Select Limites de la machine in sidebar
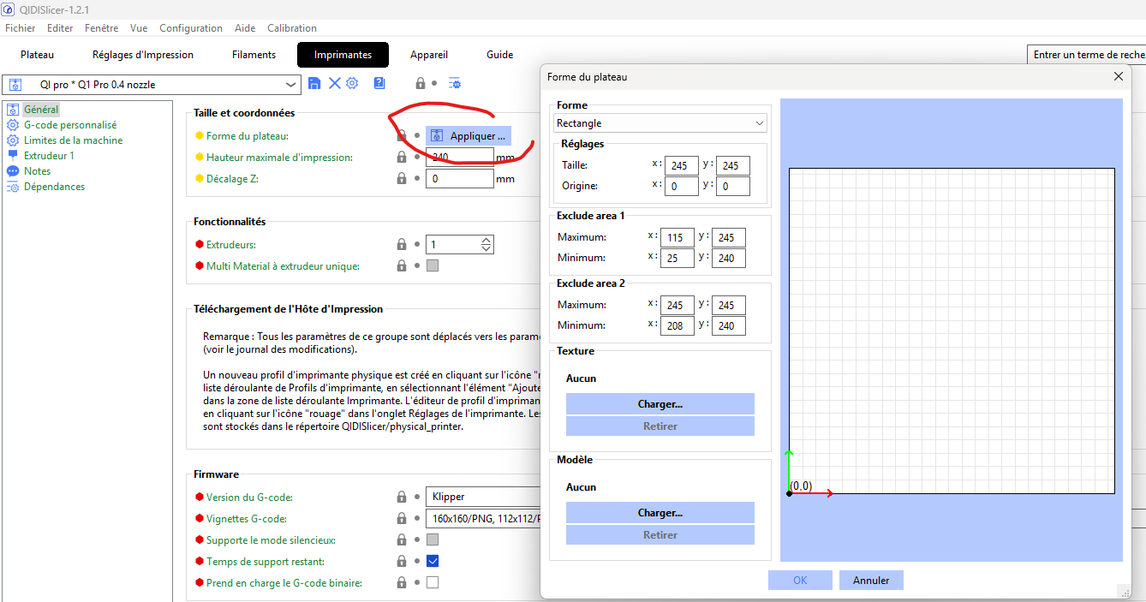The image size is (1146, 602). click(x=73, y=140)
